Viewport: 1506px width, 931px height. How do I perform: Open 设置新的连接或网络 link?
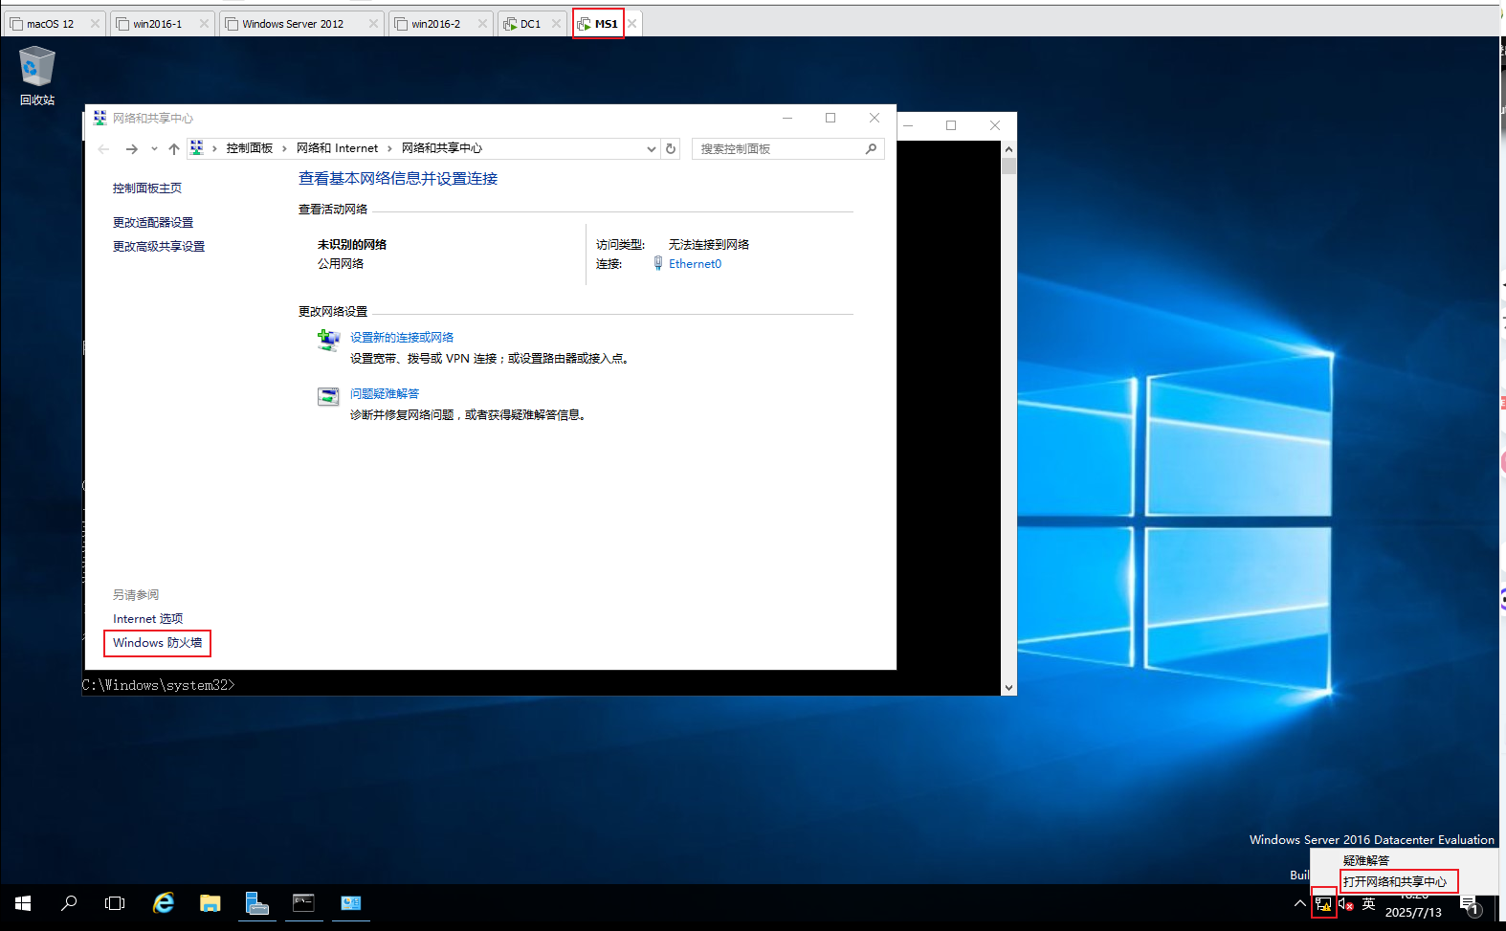pos(402,337)
